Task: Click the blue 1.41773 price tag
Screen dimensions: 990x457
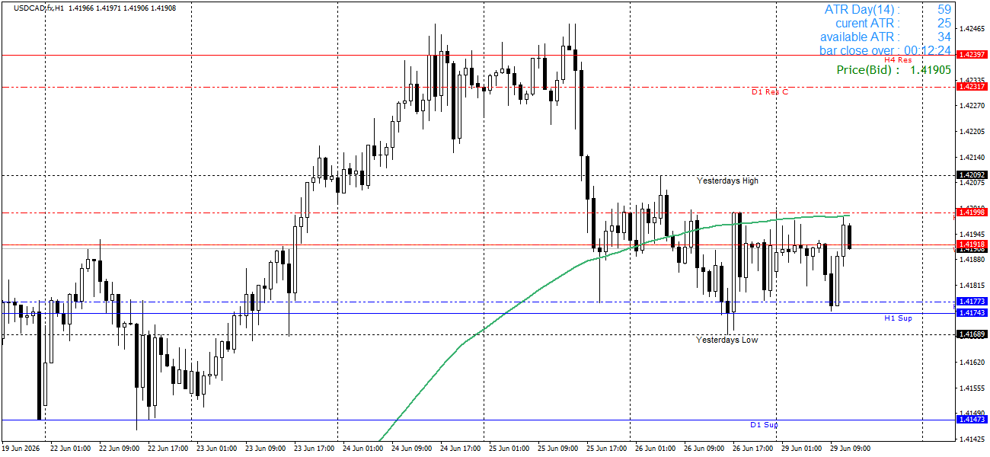Action: 972,302
